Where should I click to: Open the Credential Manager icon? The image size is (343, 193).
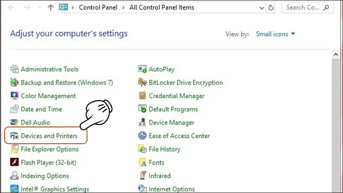(142, 96)
